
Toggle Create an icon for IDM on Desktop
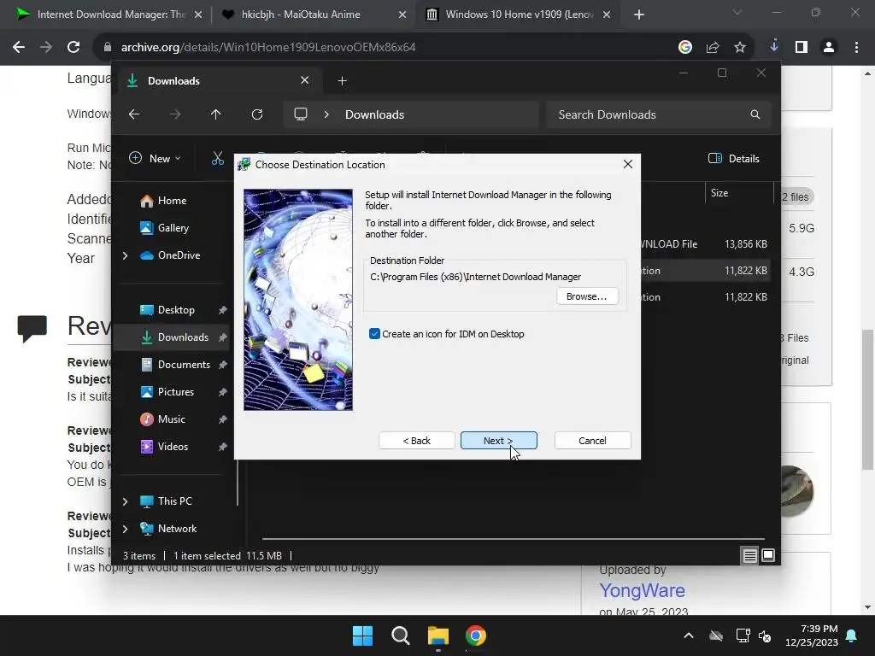click(374, 334)
